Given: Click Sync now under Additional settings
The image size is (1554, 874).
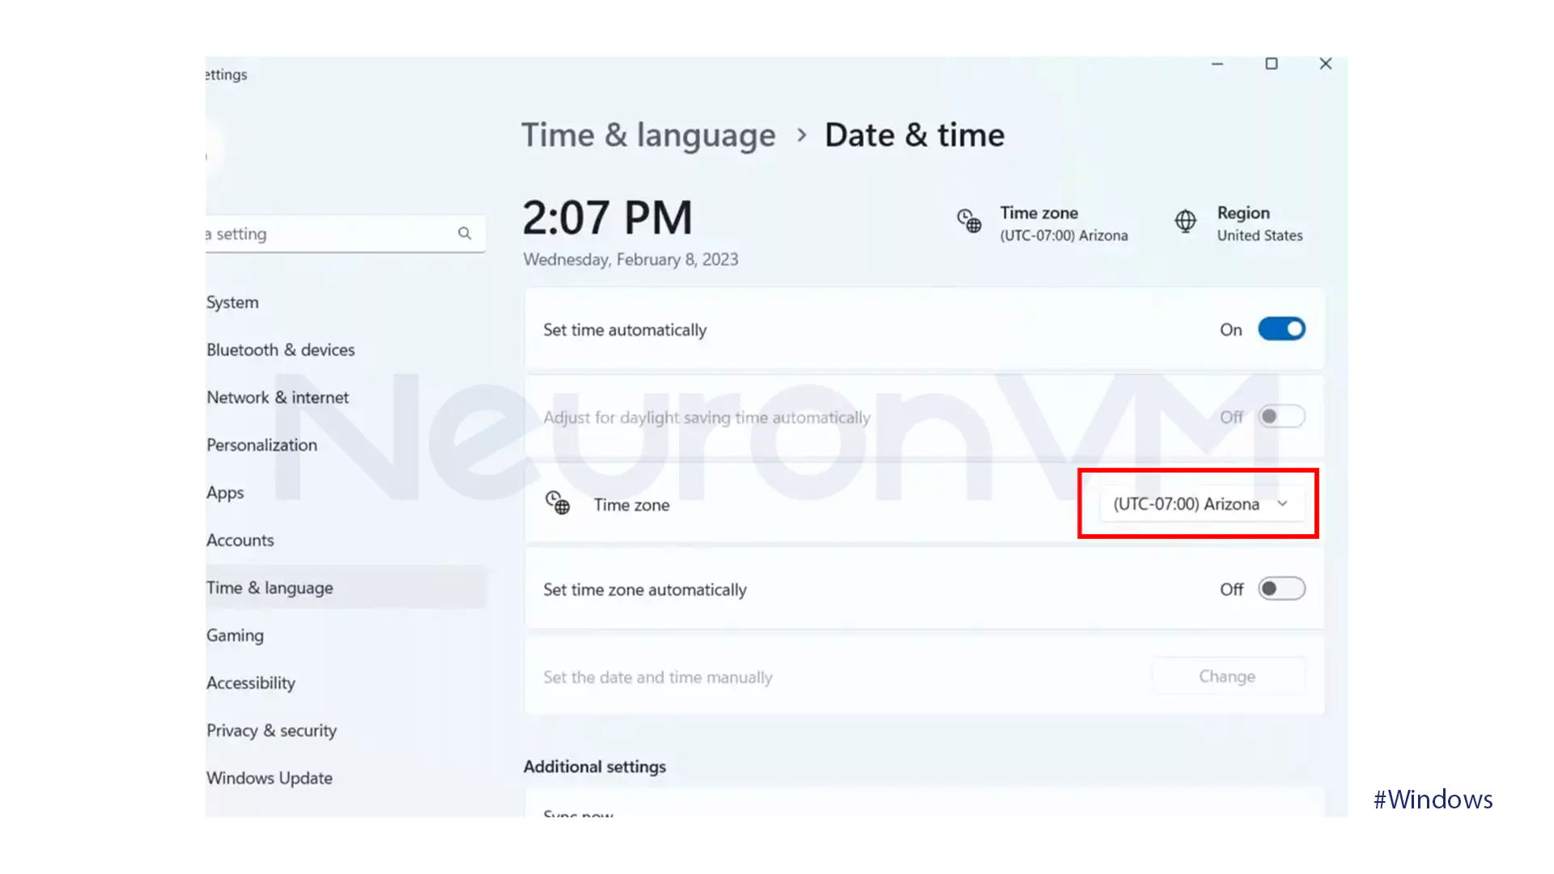Looking at the screenshot, I should pyautogui.click(x=577, y=813).
